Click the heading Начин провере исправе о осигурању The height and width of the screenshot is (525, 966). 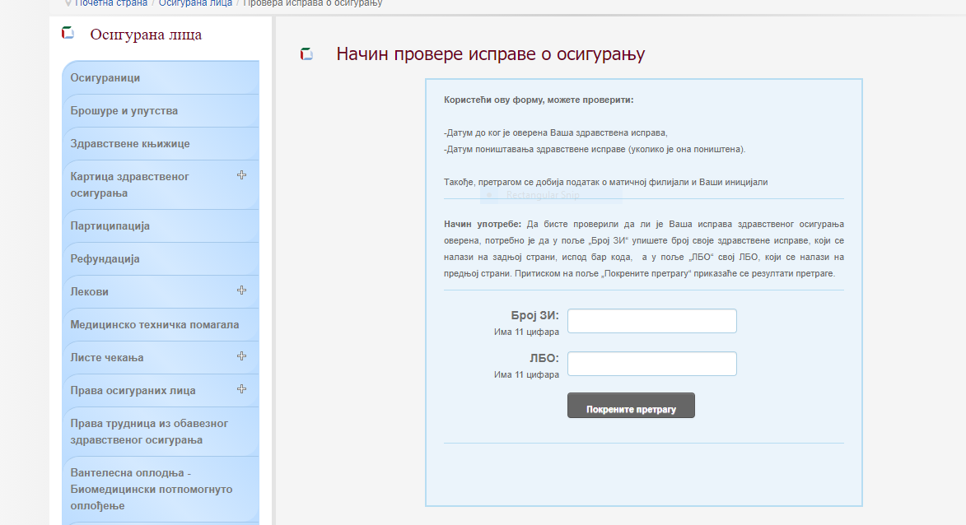490,54
